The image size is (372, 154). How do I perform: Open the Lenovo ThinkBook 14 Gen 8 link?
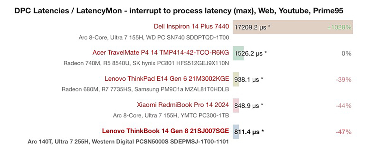[x=166, y=131]
